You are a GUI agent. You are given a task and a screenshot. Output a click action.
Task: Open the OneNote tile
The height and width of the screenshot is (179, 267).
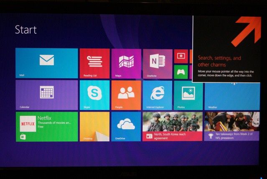[x=158, y=64]
